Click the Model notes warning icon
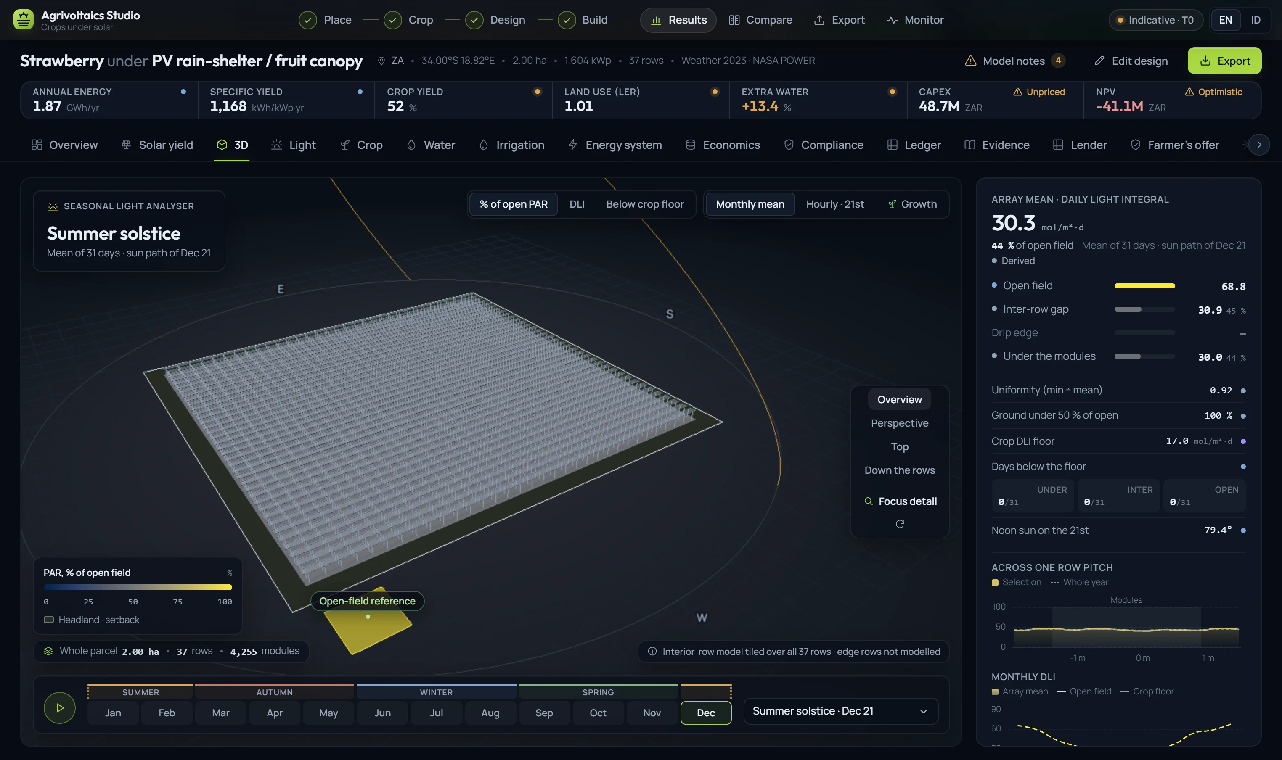This screenshot has height=760, width=1282. coord(970,61)
